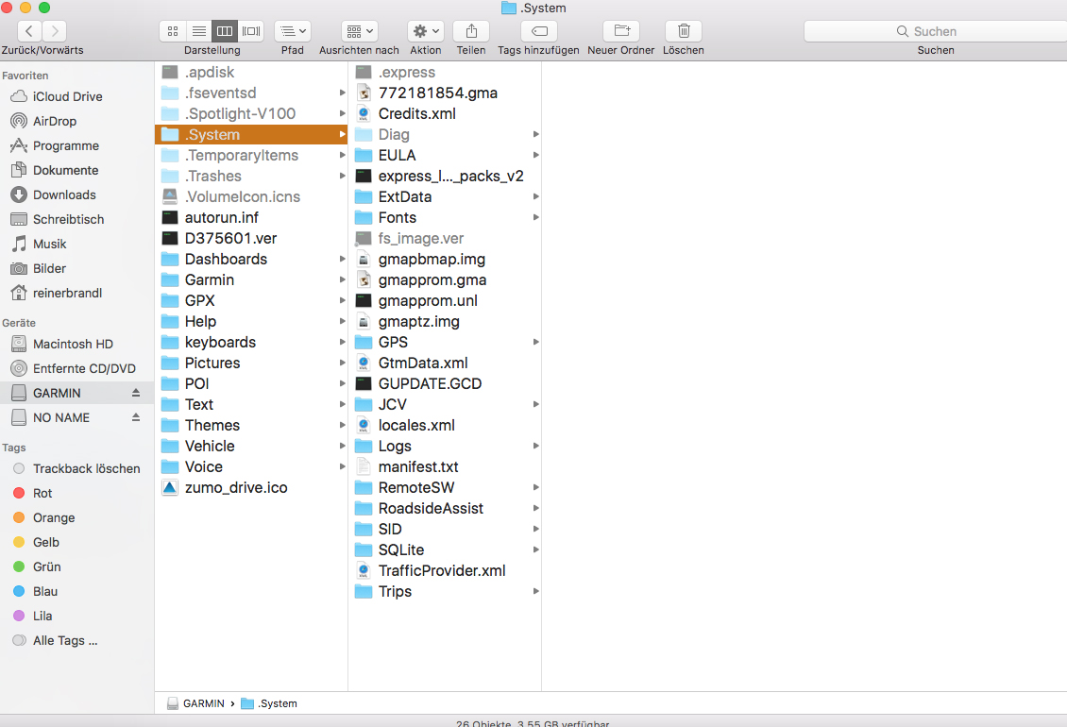
Task: Expand the Dashboards folder arrow
Action: [x=342, y=259]
